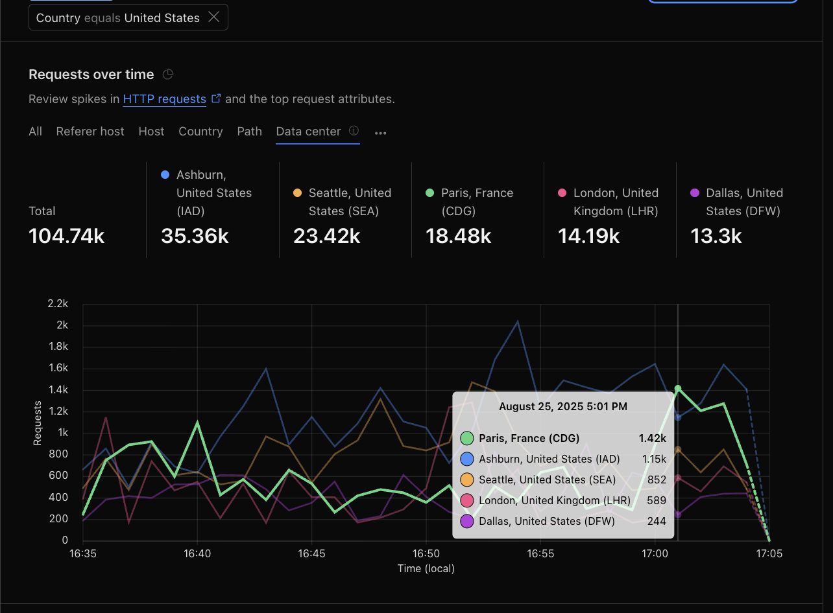Click the highlighted Paris data point at 17:01
The image size is (833, 613).
tap(678, 389)
